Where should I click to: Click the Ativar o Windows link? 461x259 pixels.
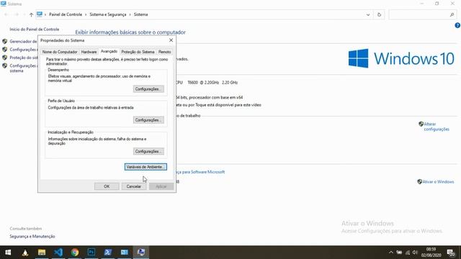[438, 182]
